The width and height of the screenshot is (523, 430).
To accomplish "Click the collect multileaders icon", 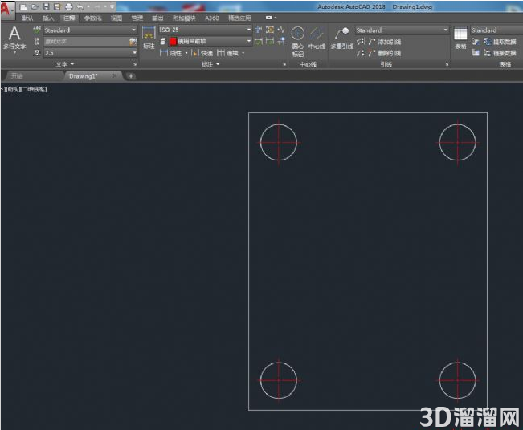I will (360, 53).
